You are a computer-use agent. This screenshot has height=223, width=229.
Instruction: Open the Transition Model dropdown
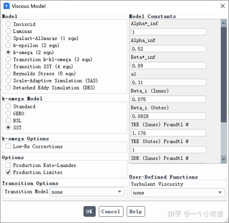coord(87,192)
